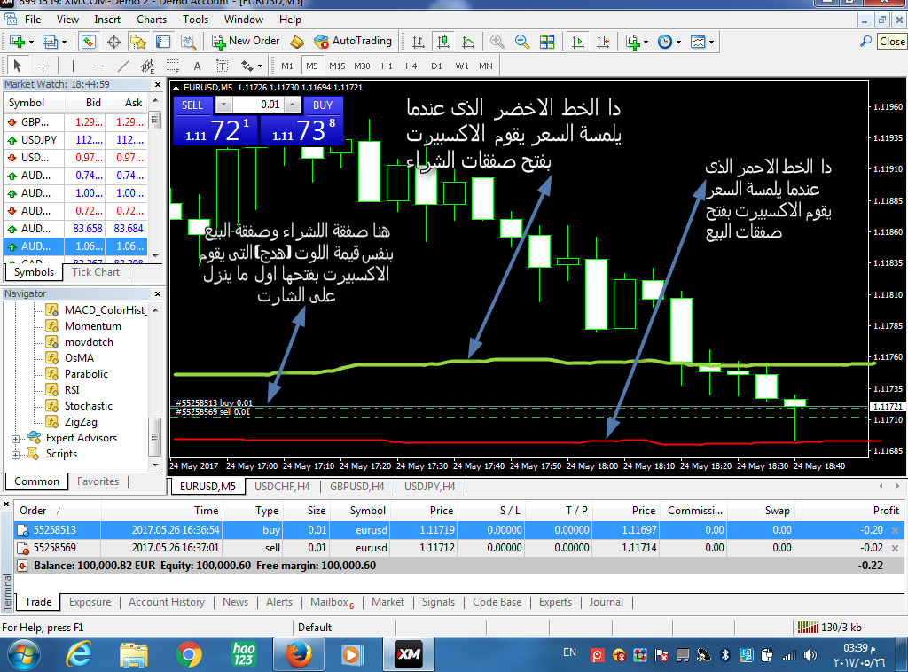Toggle the Terminal panel icon

(x=163, y=42)
